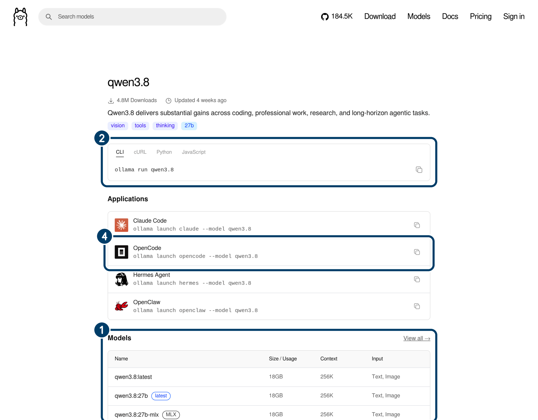Click the downloads arrow icon
This screenshot has height=420, width=538.
pyautogui.click(x=111, y=100)
